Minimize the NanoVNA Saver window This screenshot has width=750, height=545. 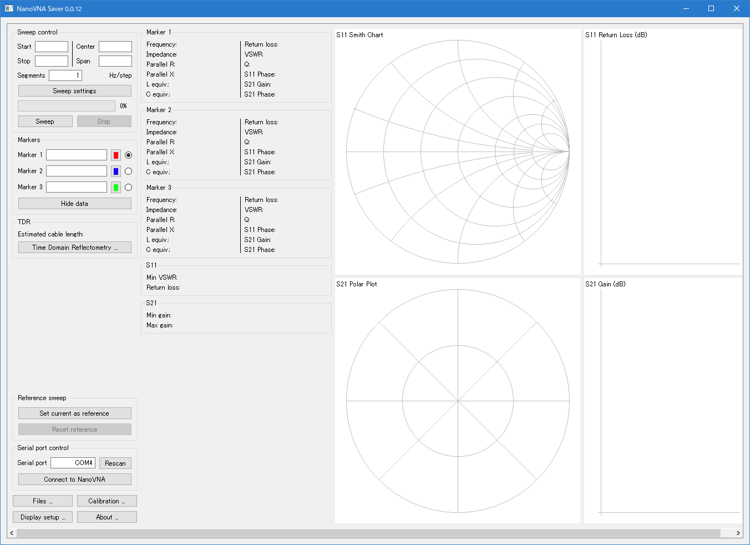pos(686,8)
